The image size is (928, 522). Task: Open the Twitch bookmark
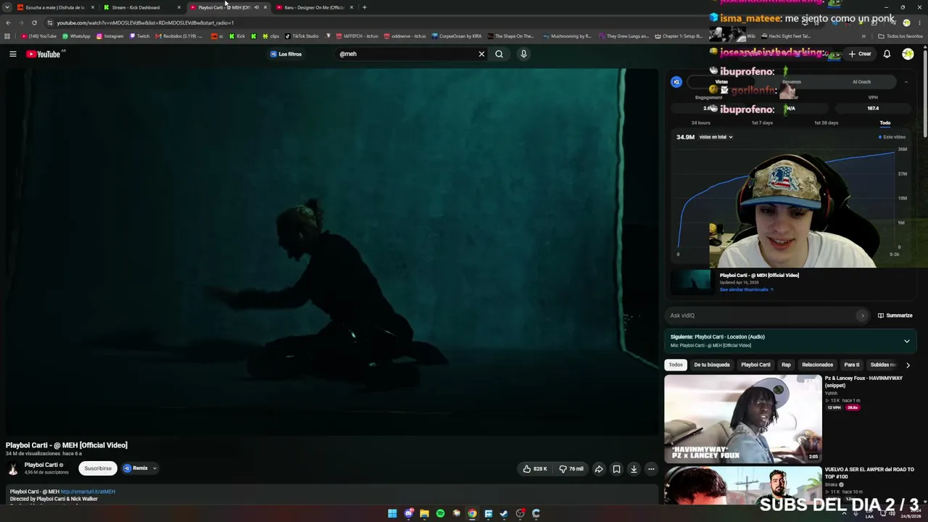click(x=139, y=36)
